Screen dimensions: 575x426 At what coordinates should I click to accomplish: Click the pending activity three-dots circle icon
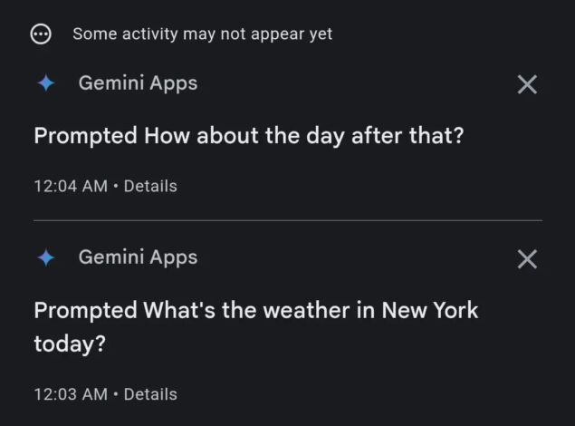point(41,34)
